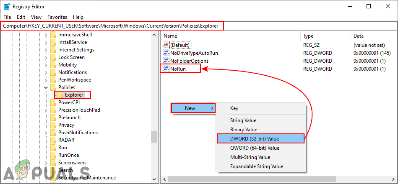Click the (Default) string value icon
This screenshot has height=184, width=398.
click(x=166, y=45)
